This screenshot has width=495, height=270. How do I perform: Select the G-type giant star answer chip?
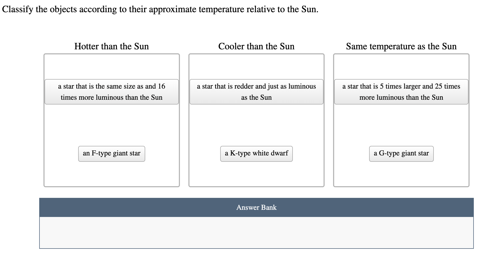tap(401, 153)
